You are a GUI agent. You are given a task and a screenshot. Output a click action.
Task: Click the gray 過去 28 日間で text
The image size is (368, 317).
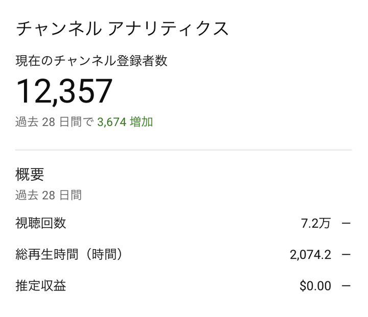tap(54, 122)
